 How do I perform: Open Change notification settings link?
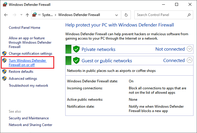30,54
